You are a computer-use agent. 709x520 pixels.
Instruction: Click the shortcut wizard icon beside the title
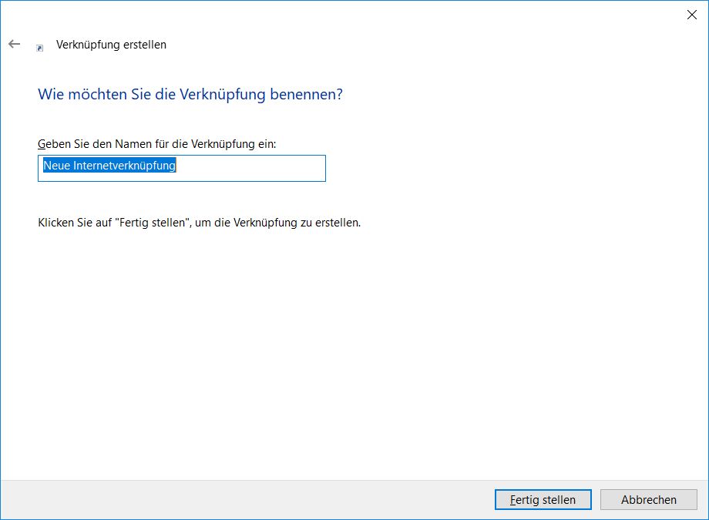point(40,48)
